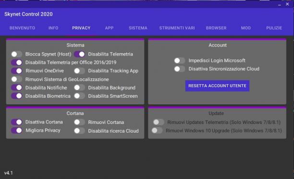This screenshot has width=294, height=179.
Task: Enable Disabilita SmartScreen toggle
Action: point(79,96)
